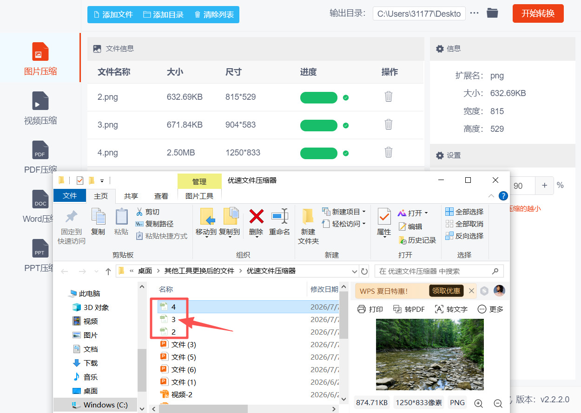Screen dimensions: 581x413
Task: Click the 添加文件 button
Action: [x=113, y=14]
